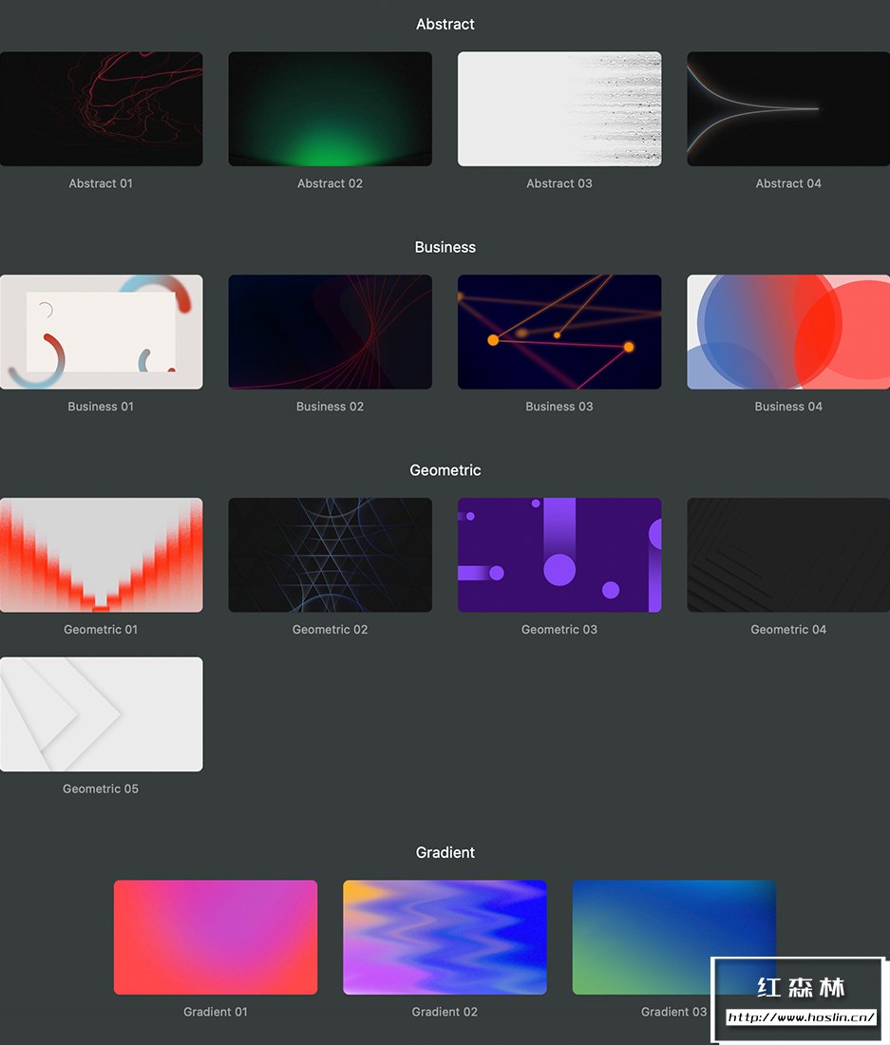This screenshot has height=1045, width=890.
Task: Click the Abstract category heading
Action: 445,25
